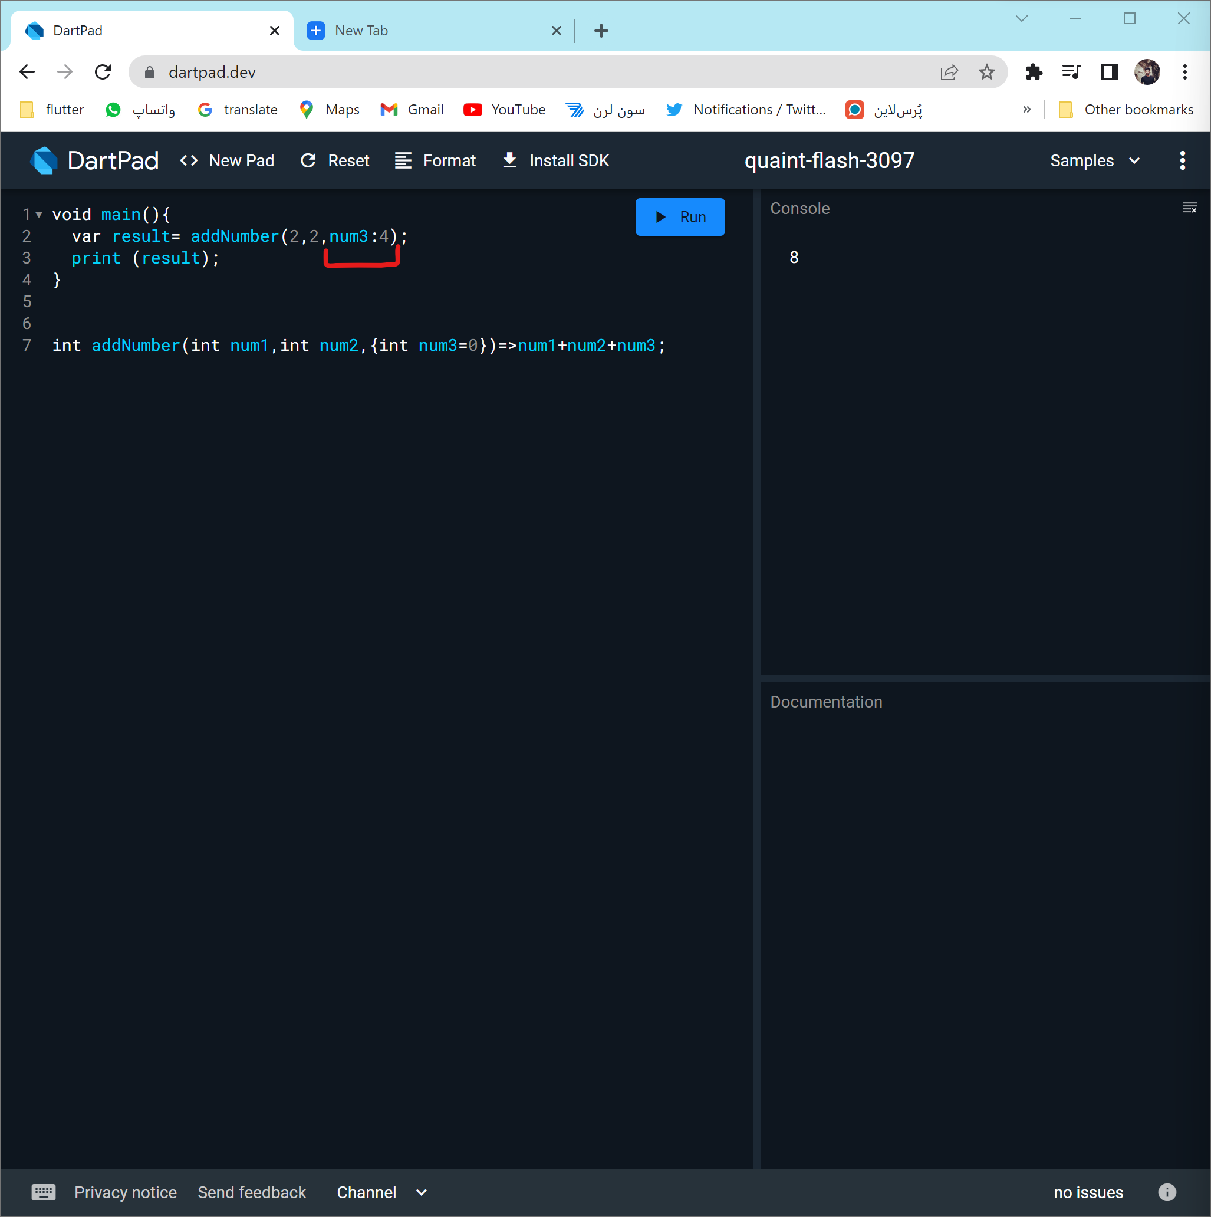The width and height of the screenshot is (1211, 1217).
Task: Expand the Channel dropdown
Action: click(381, 1192)
